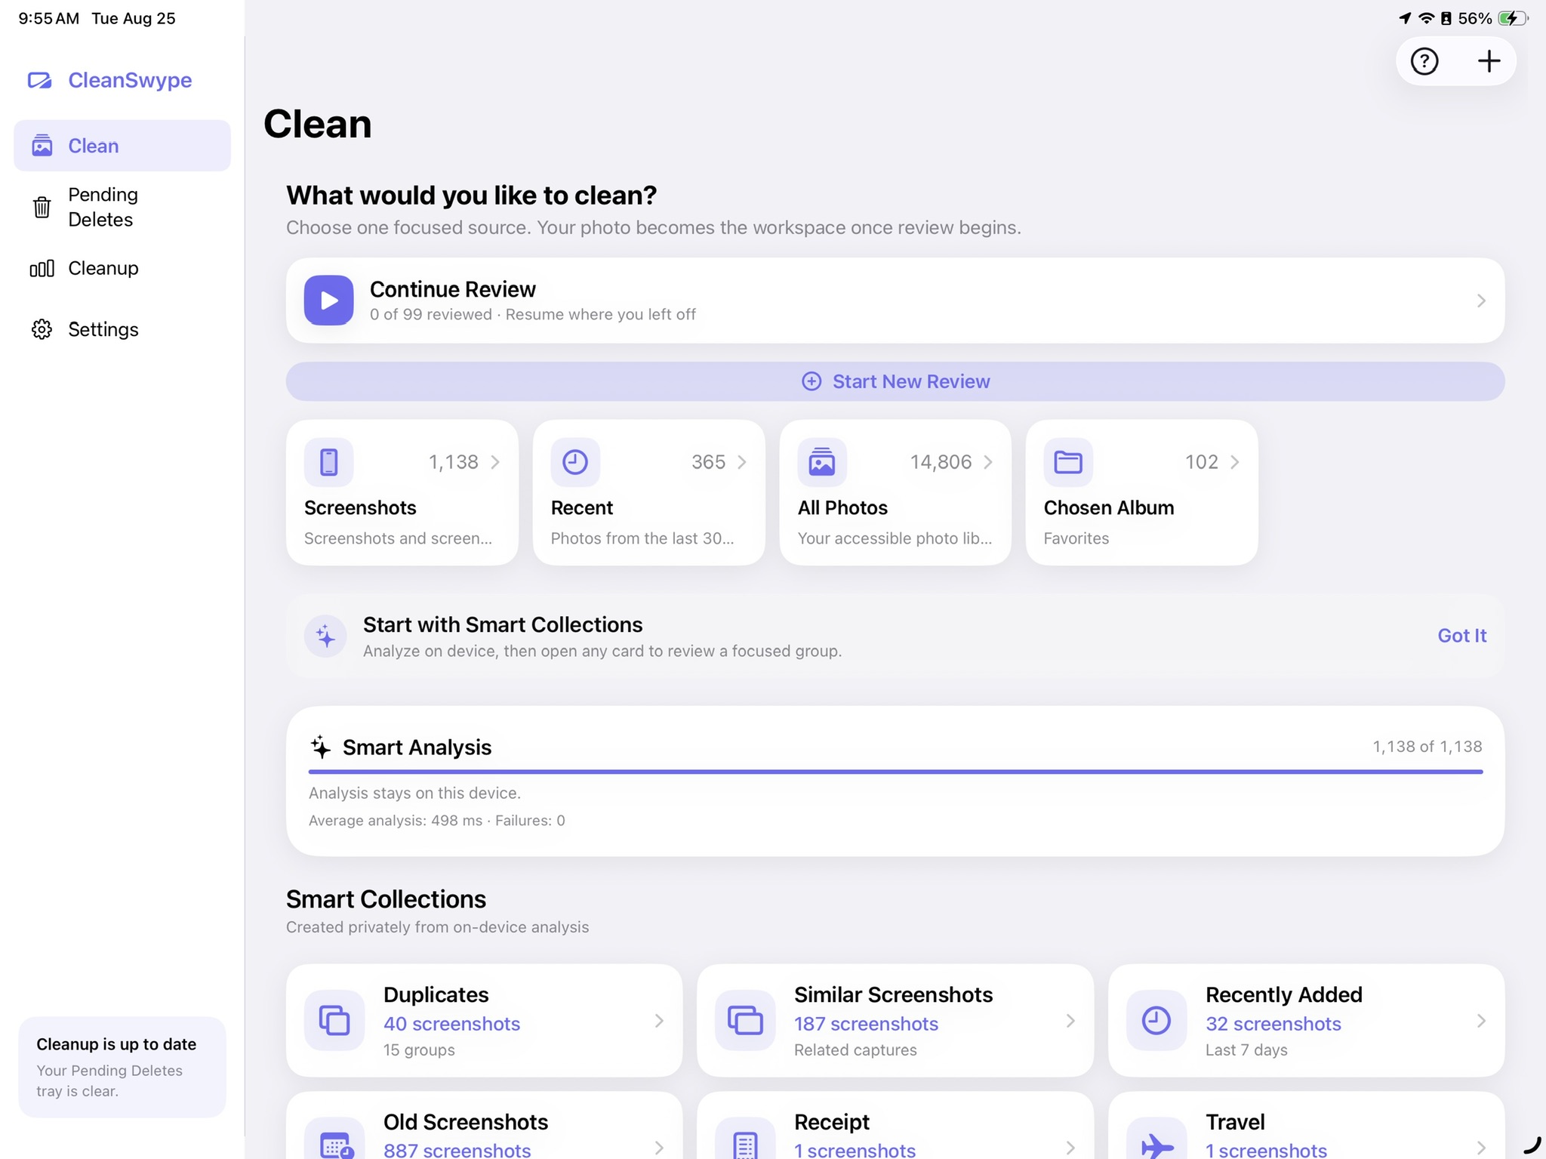Click the Favorites label in Chosen Album
Screen dimensions: 1546x1159
(1076, 538)
